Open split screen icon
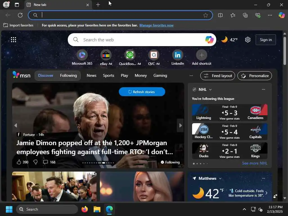Image resolution: width=288 pixels, height=216 pixels. pyautogui.click(x=220, y=15)
